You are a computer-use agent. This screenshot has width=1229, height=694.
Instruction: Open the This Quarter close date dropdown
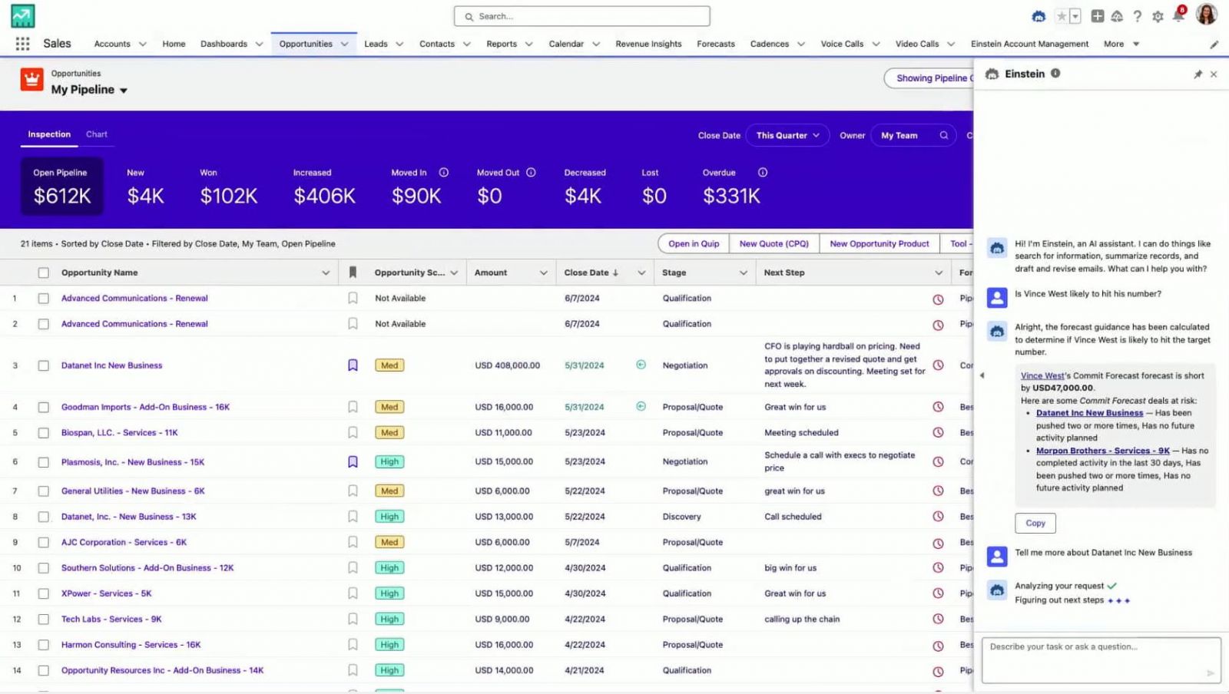787,136
